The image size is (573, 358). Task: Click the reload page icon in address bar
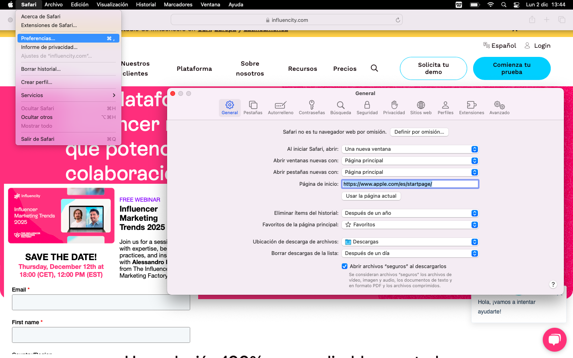(x=398, y=20)
